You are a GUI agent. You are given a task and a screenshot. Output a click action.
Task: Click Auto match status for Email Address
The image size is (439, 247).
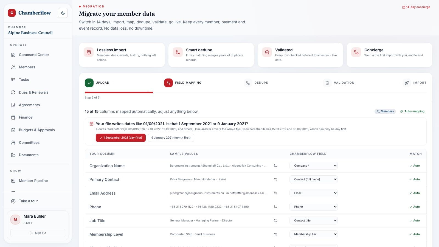(415, 193)
